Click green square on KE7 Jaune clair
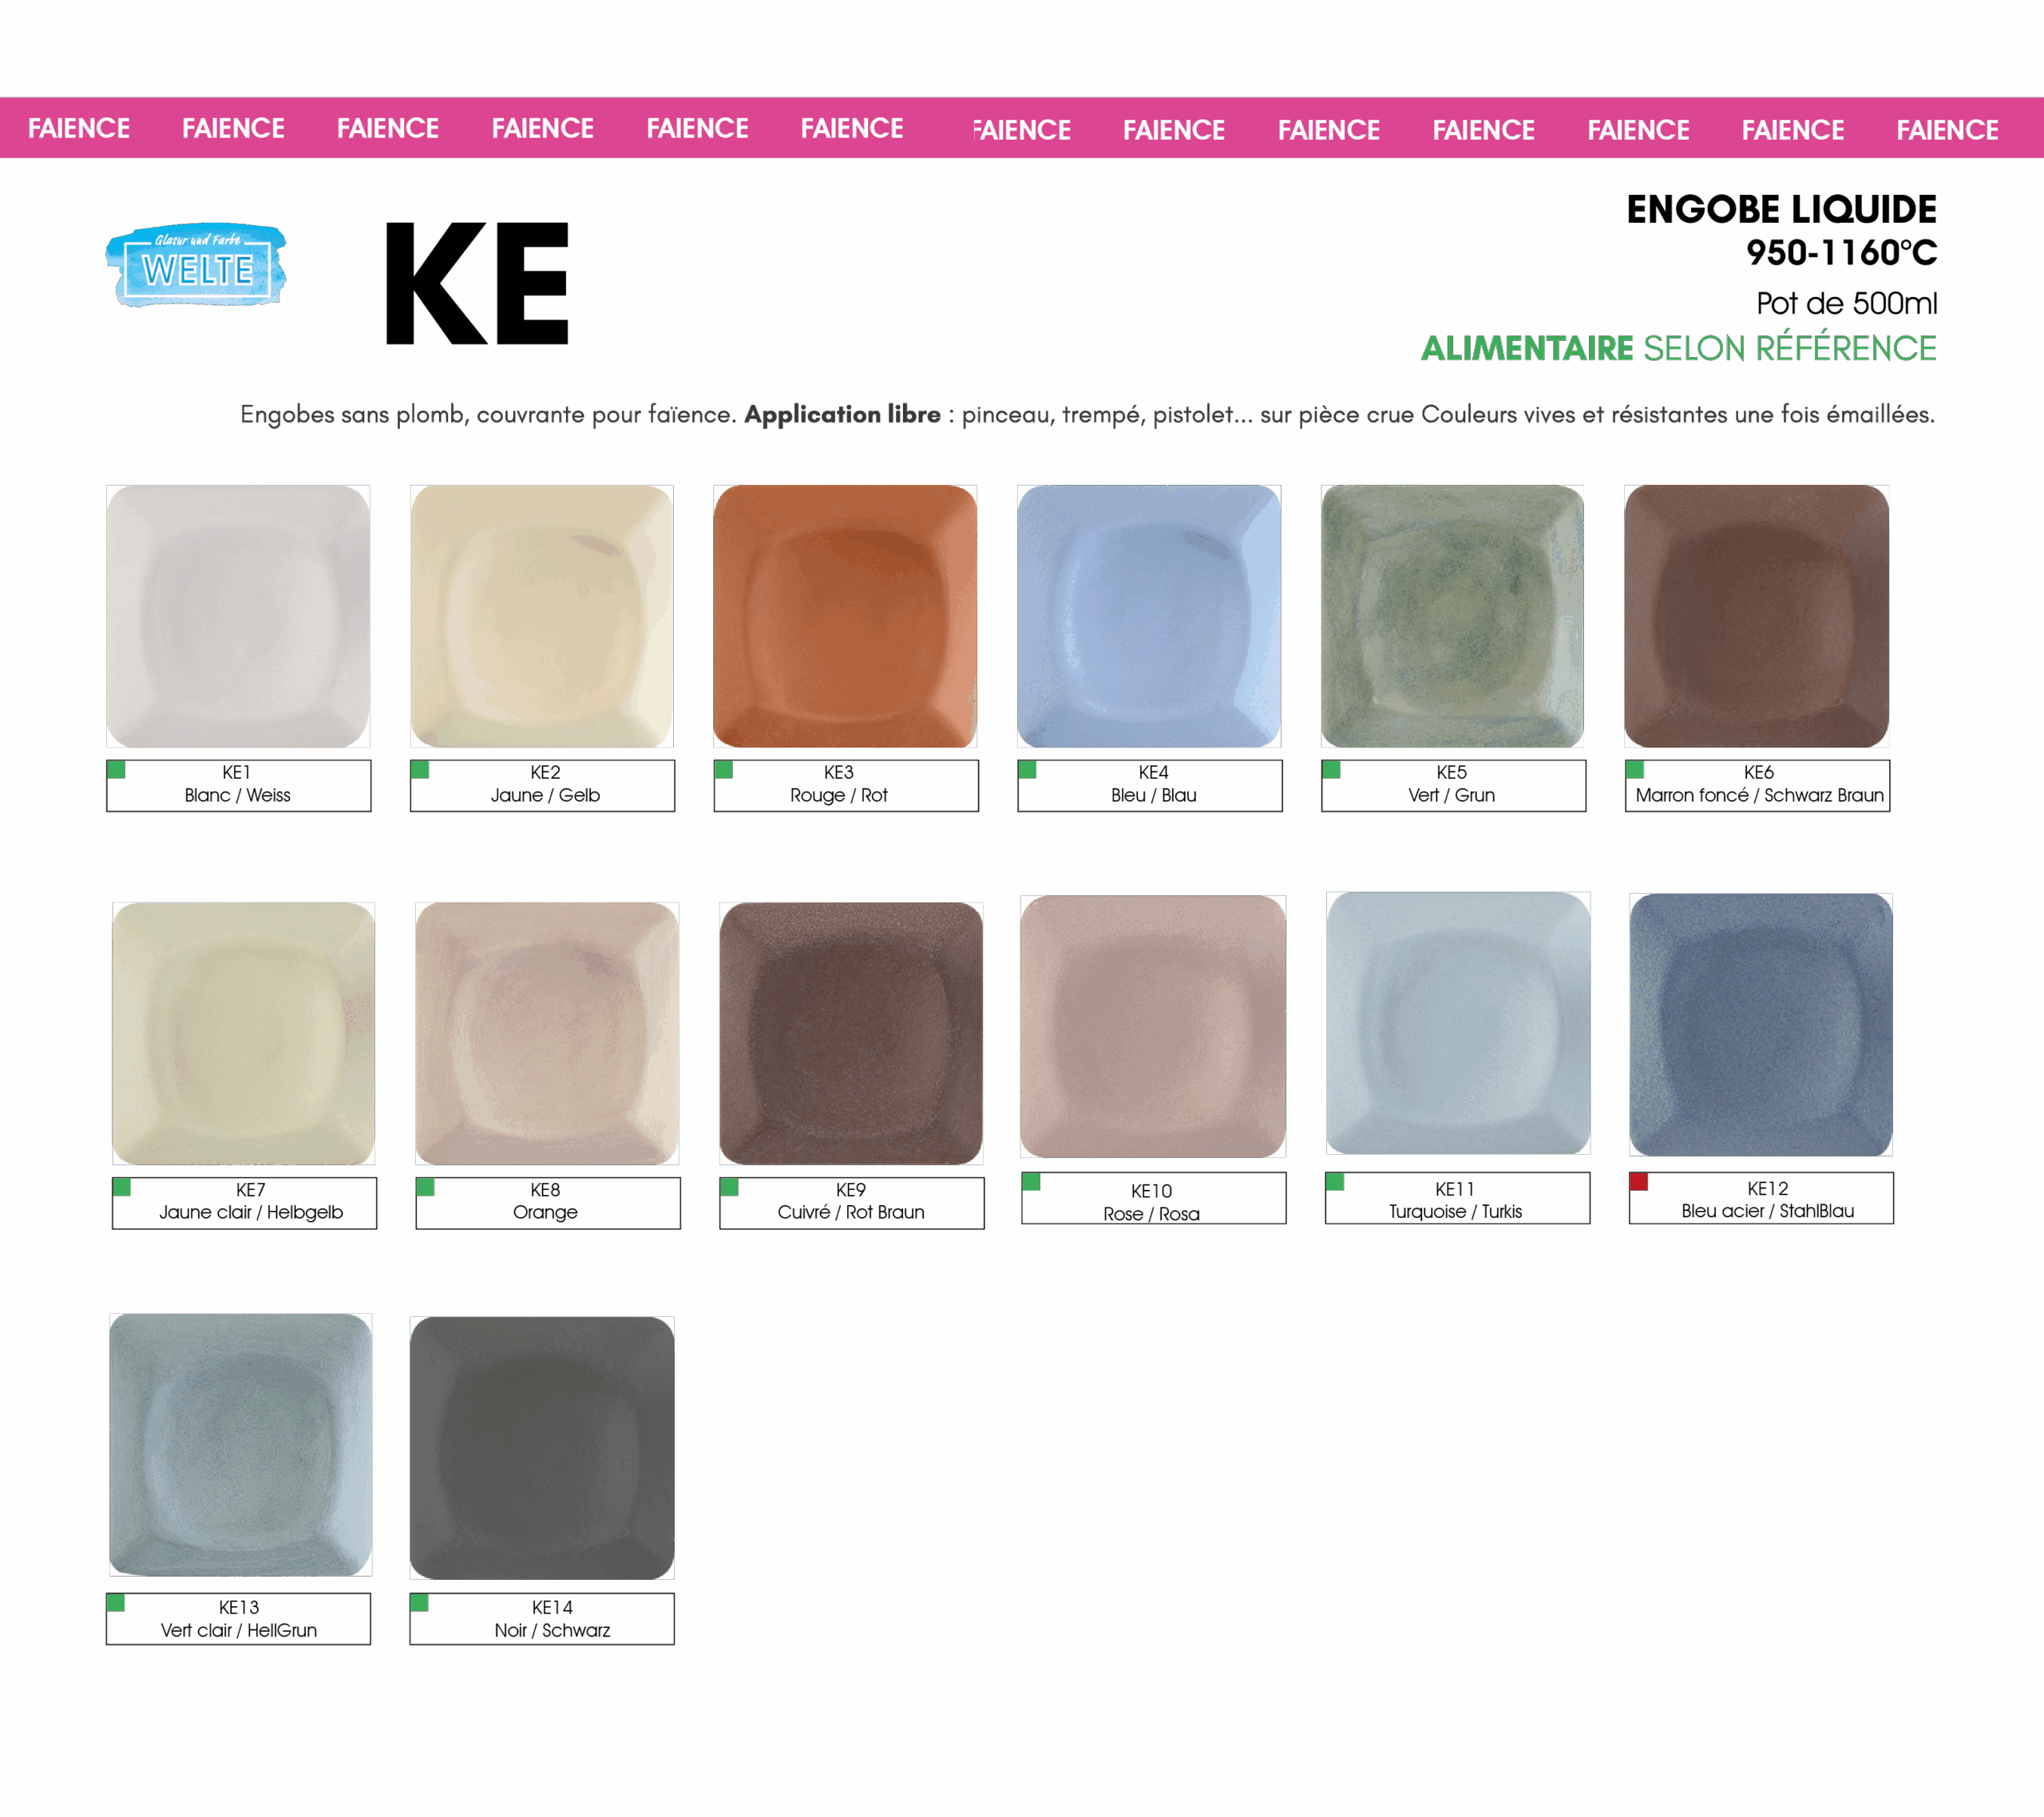 (122, 1187)
